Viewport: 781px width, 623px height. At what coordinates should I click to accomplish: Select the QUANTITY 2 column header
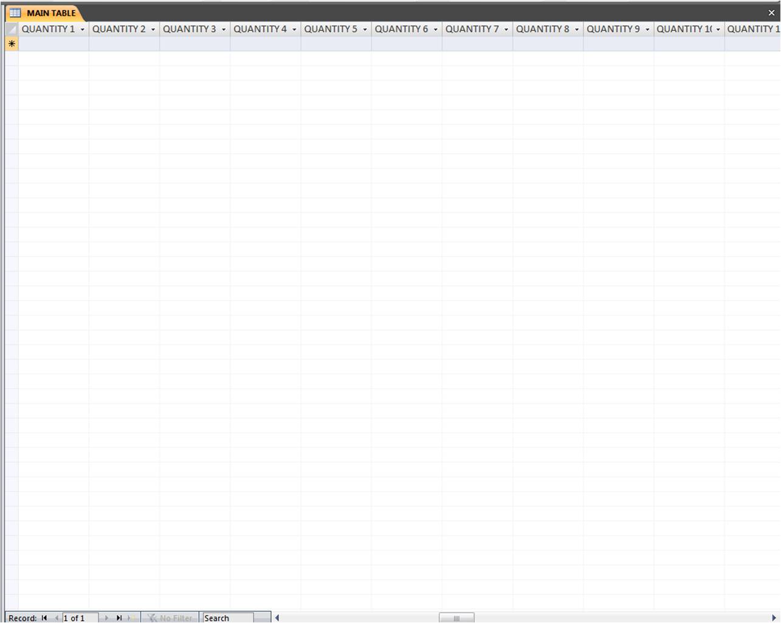124,29
